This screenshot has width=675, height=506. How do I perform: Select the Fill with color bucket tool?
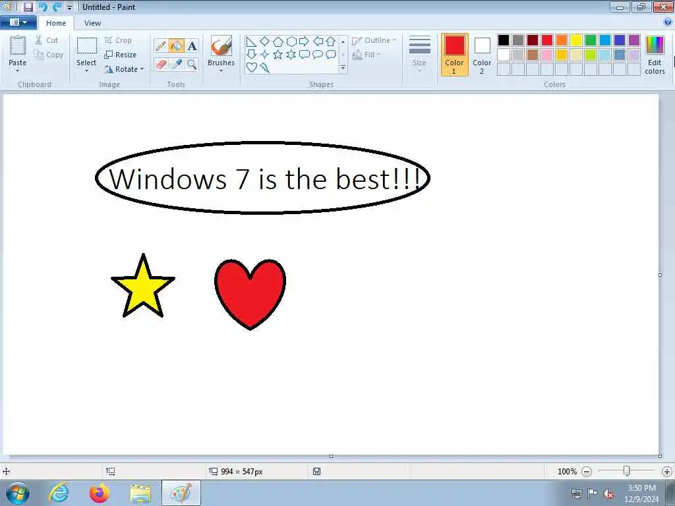176,45
